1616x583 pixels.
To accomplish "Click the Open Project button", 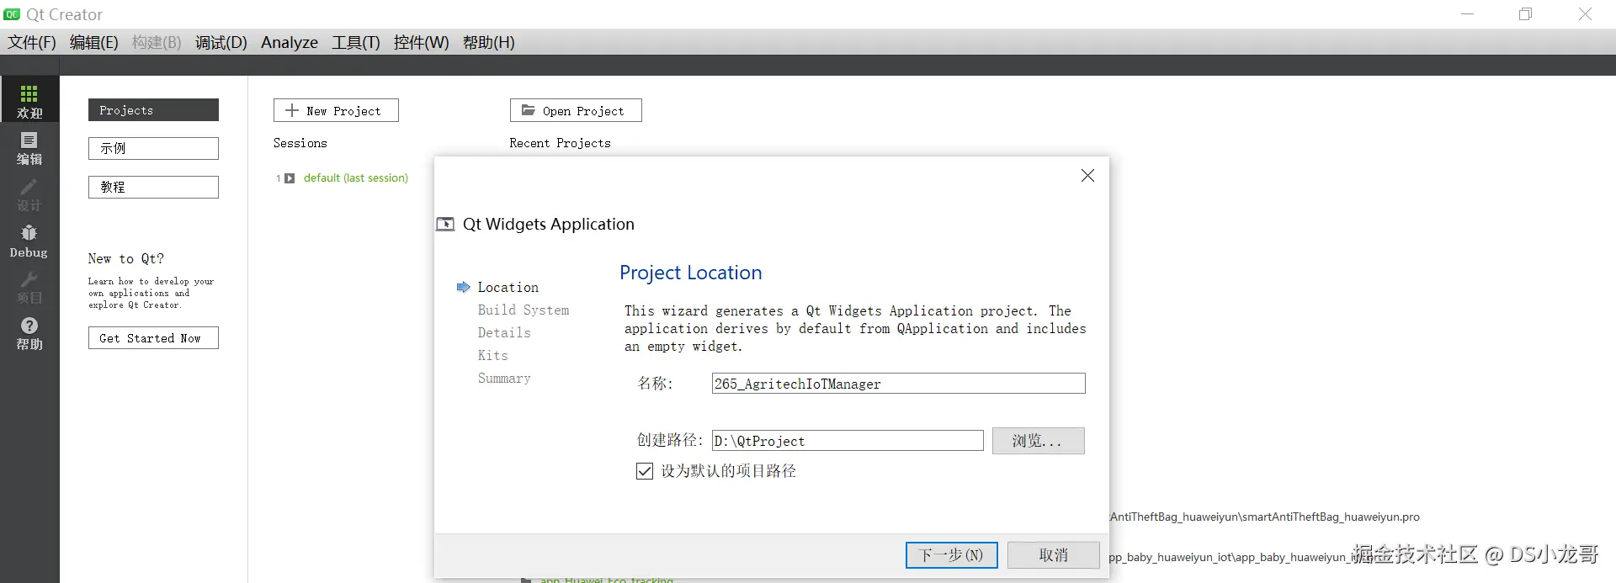I will coord(576,110).
